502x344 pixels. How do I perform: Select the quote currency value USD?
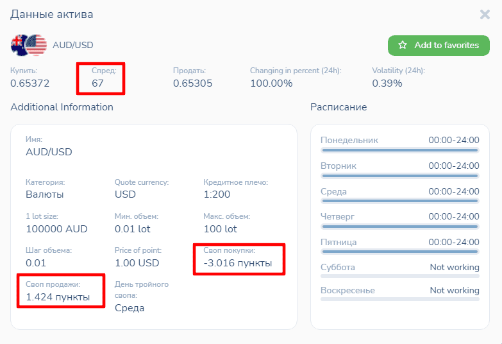pyautogui.click(x=125, y=194)
